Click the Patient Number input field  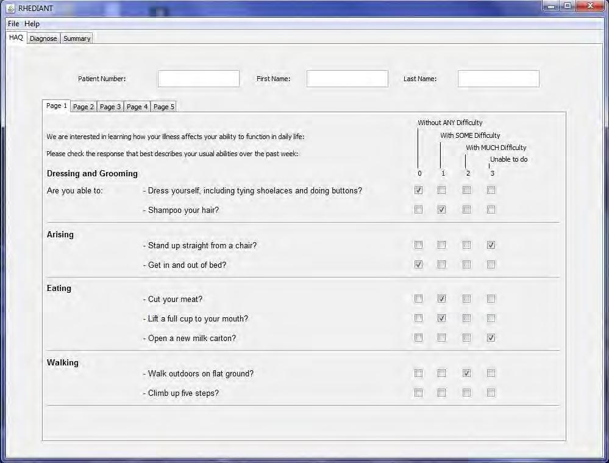[199, 79]
